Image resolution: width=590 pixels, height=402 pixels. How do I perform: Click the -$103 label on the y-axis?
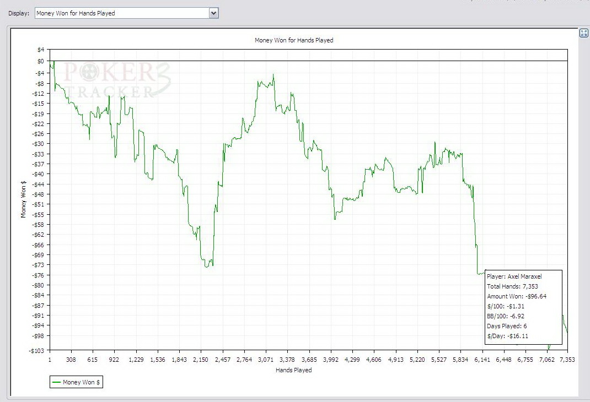[x=36, y=350]
